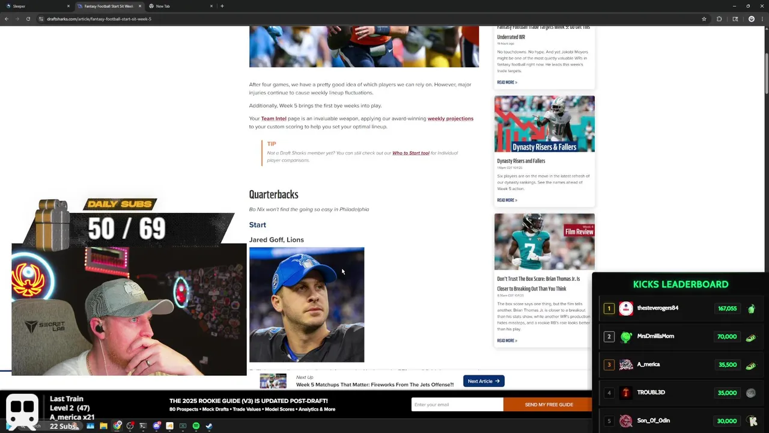This screenshot has width=769, height=433.
Task: Switch to the Sleeper browser tab
Action: coord(36,6)
